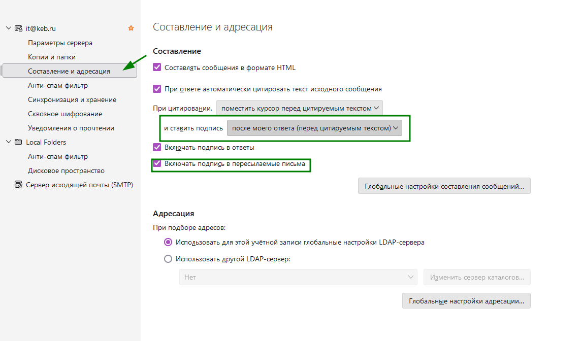The height and width of the screenshot is (341, 582).
Task: Collapse the Local Folders tree
Action: (x=8, y=142)
